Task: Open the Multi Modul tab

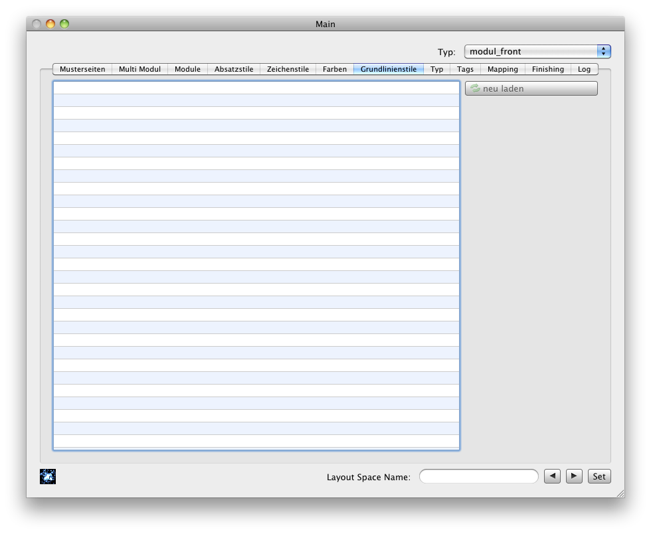Action: click(139, 69)
